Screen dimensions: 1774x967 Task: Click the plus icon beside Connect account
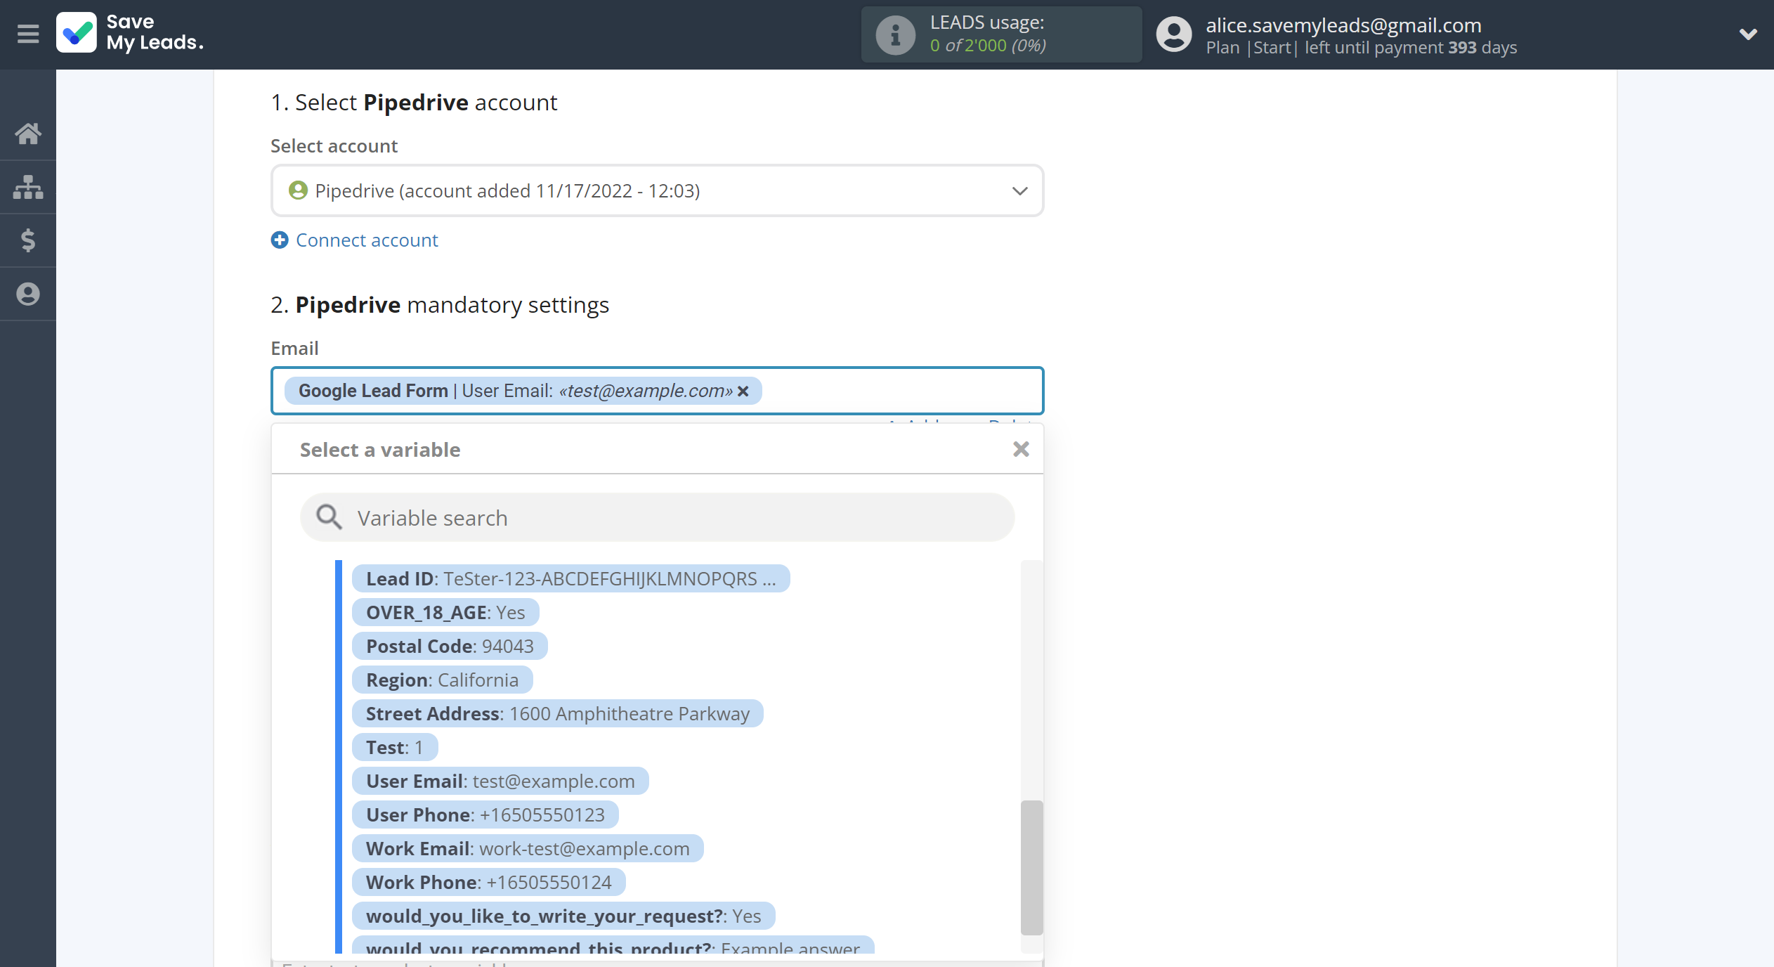click(280, 240)
